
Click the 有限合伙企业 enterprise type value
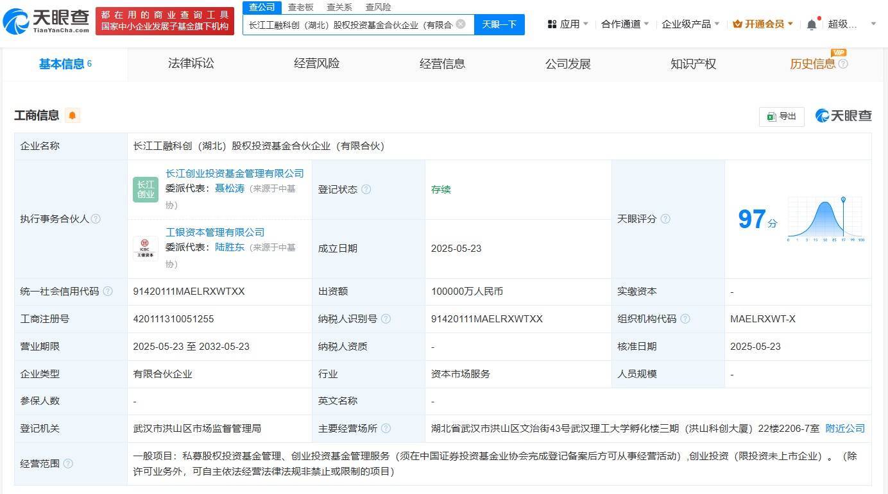click(x=162, y=374)
